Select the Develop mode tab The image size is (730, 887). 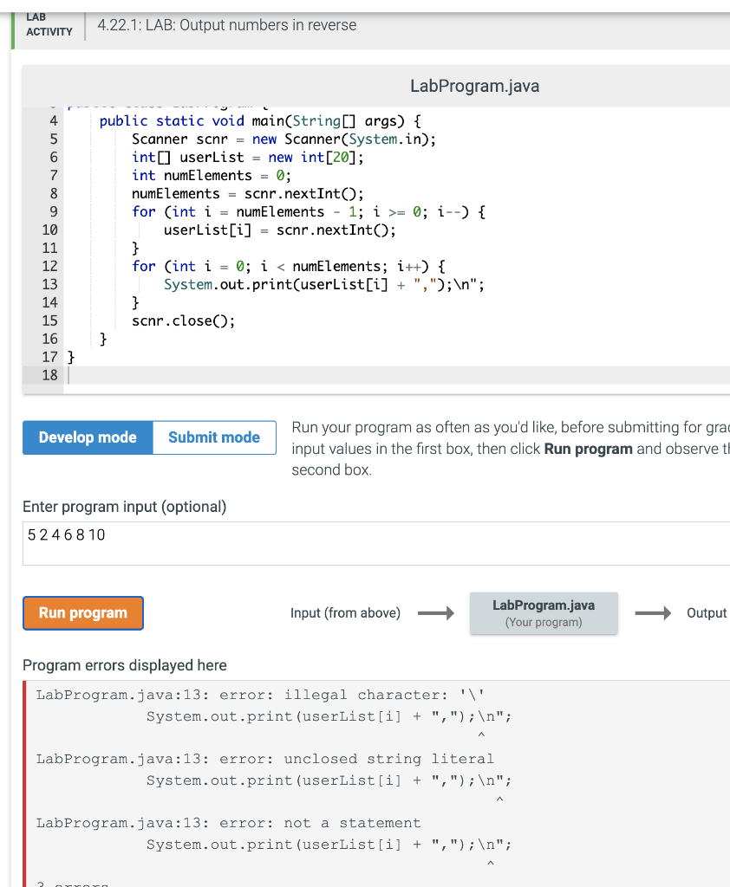coord(87,437)
